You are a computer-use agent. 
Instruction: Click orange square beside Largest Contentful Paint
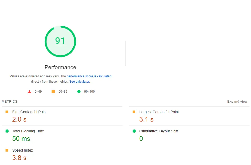[134, 112]
